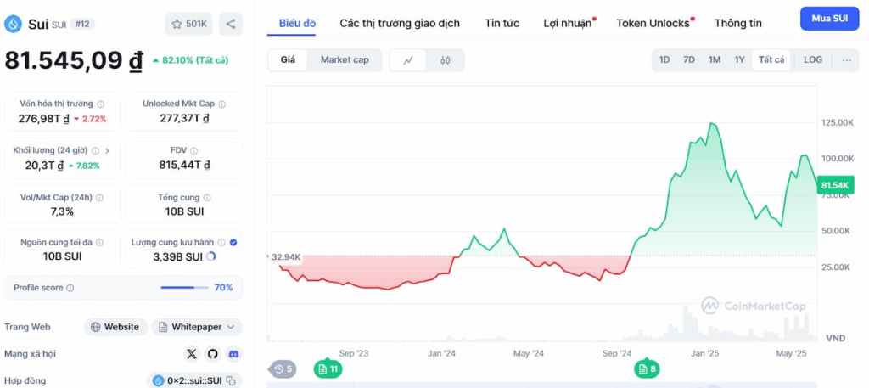Open the three-dot chart options menu
869x388 pixels.
pyautogui.click(x=846, y=60)
